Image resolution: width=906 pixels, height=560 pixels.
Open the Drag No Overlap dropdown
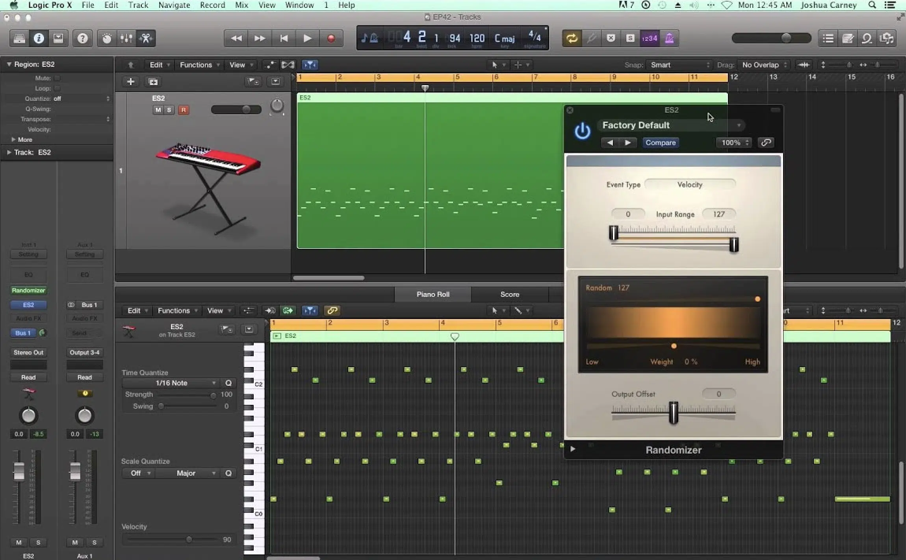coord(763,65)
